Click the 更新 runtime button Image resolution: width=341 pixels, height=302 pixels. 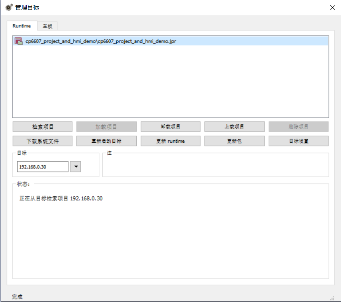point(170,141)
